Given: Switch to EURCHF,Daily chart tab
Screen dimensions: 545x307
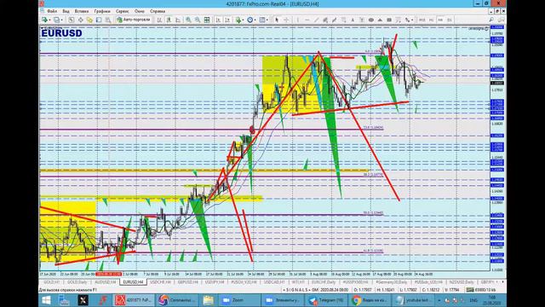Looking at the screenshot, I should click(x=324, y=282).
